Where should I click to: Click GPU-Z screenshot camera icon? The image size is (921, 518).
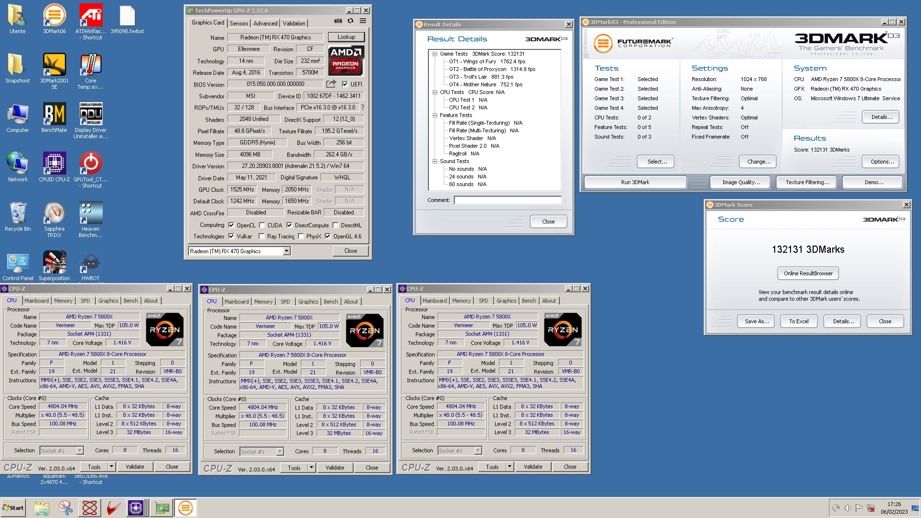tap(338, 21)
